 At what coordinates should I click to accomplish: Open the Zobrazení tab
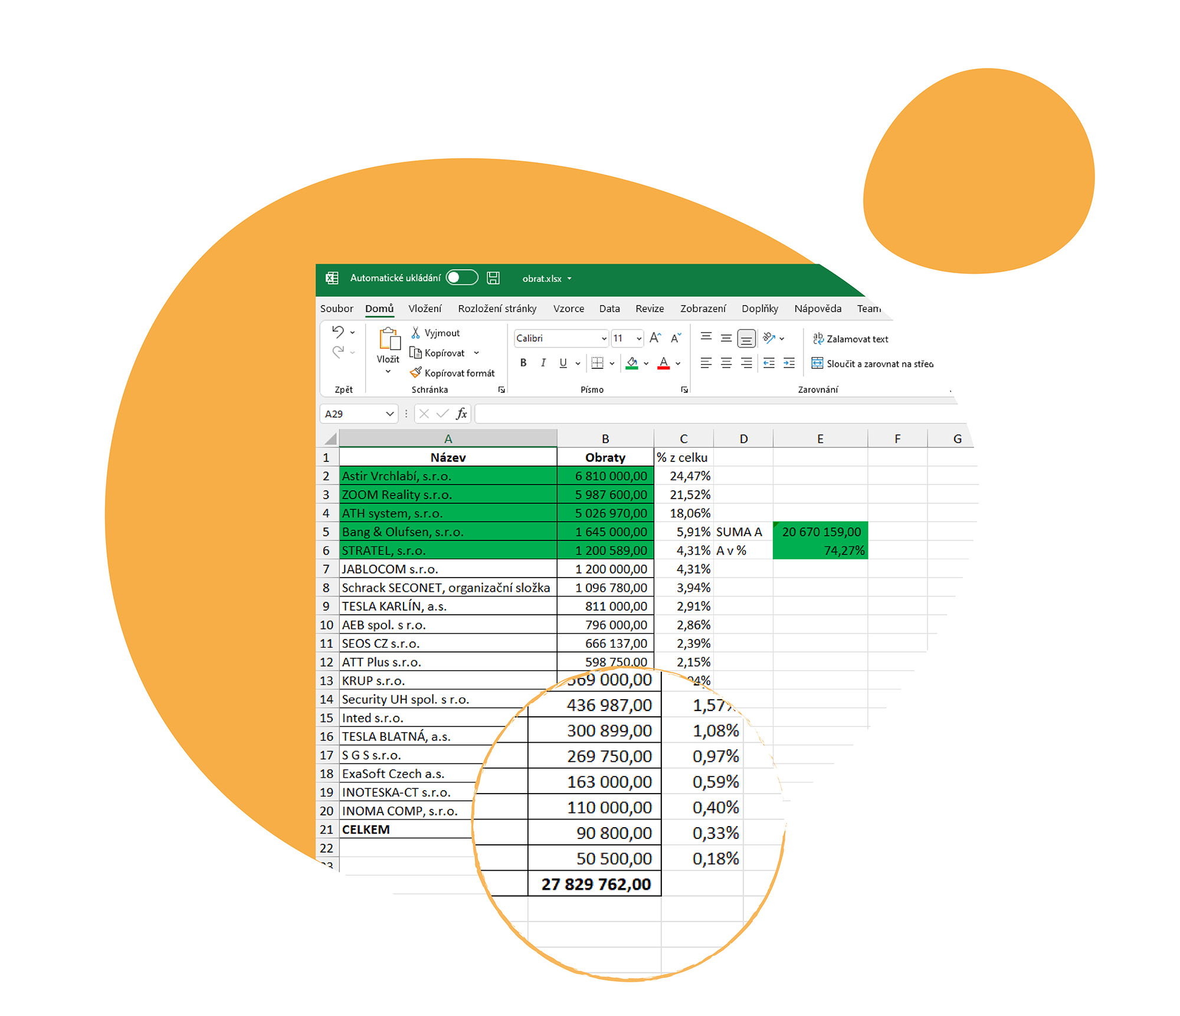(x=703, y=309)
